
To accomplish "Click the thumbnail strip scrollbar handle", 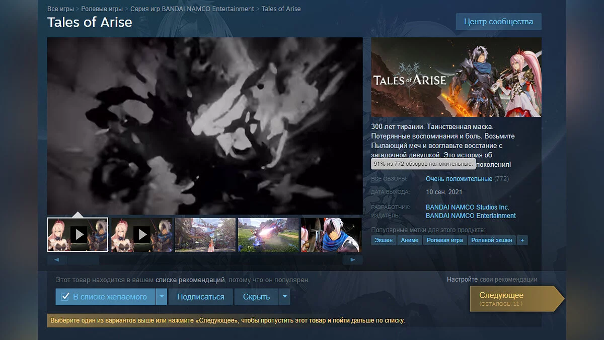I will pos(84,260).
